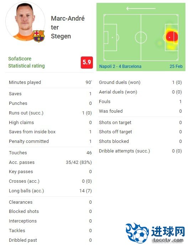Click the left penalty box on pitch
The image size is (189, 246).
110,37
